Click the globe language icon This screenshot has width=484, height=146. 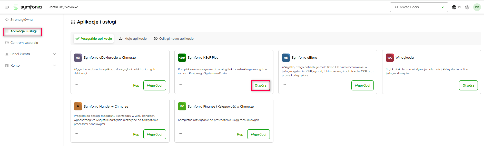tap(454, 7)
